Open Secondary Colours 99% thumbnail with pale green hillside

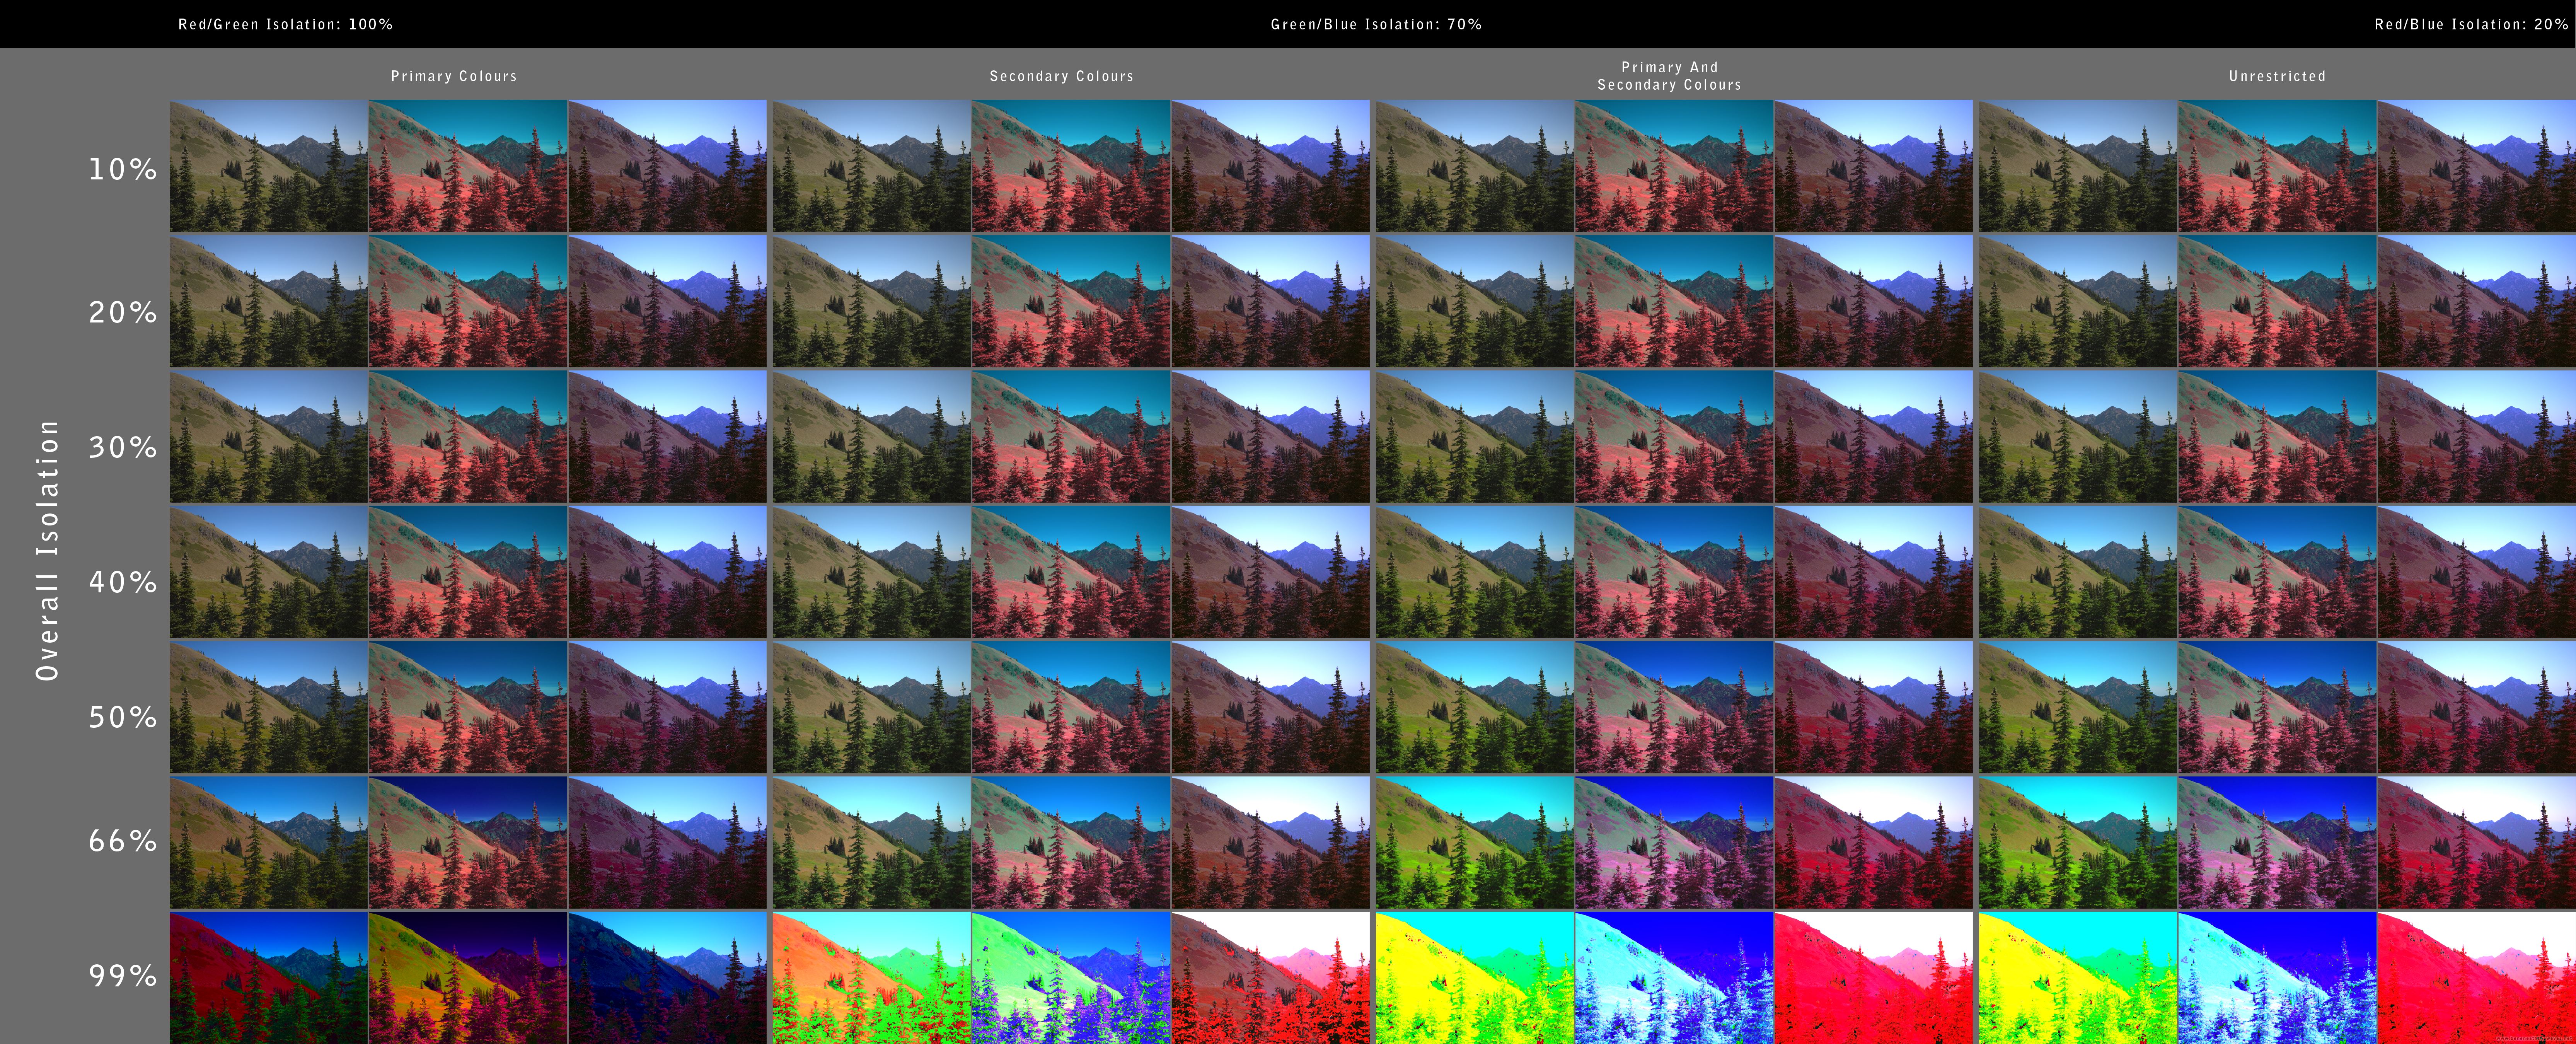point(1071,977)
